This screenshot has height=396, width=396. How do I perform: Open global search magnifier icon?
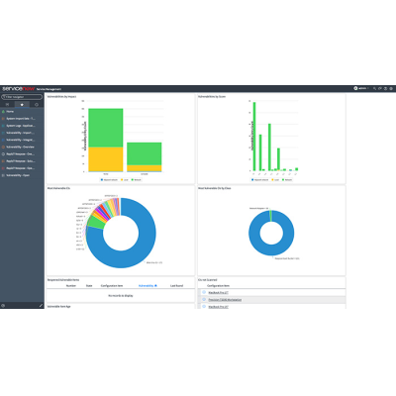(x=374, y=88)
